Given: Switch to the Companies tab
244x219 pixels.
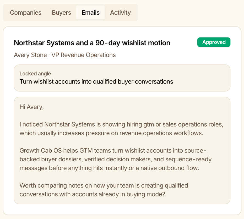Looking at the screenshot, I should 26,13.
